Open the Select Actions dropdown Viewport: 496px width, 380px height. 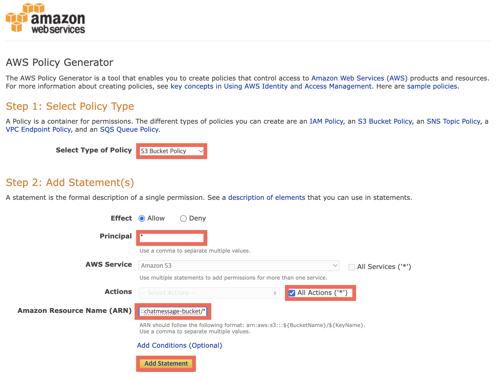click(x=209, y=293)
